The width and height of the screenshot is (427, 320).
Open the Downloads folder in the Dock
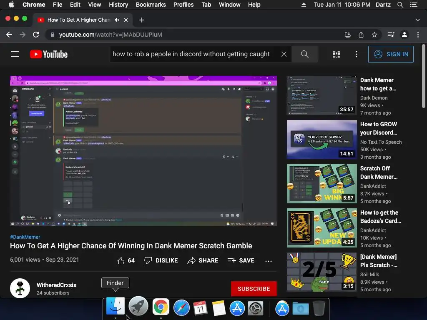point(300,308)
